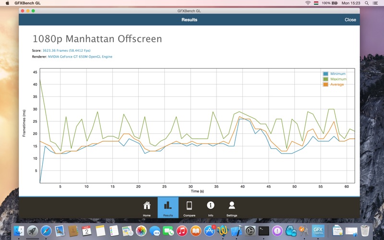Screen dimensions: 384x240
Task: Select the Results bar-chart tab
Action: 168,208
